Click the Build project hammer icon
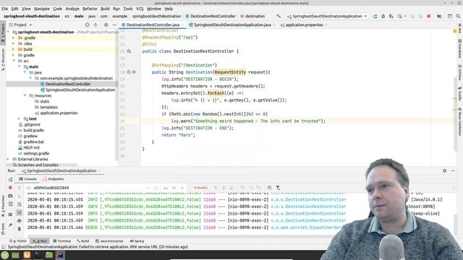Screen dimensions: 463x260 [279, 16]
